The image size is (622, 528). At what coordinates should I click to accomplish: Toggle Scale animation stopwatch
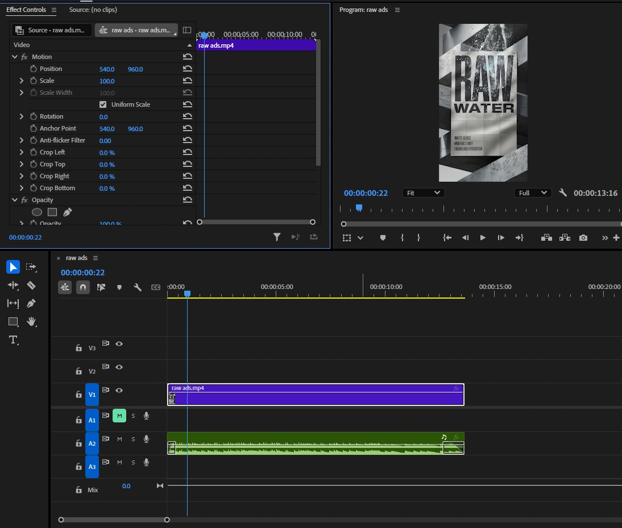coord(34,81)
